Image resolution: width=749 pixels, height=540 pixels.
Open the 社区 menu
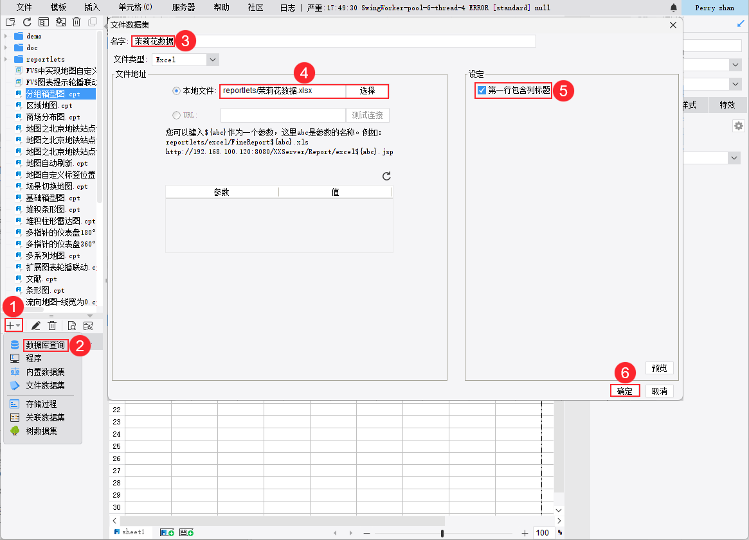(255, 8)
